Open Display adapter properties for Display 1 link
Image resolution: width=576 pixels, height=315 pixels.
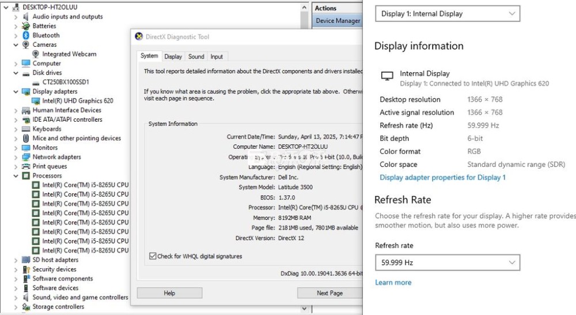442,177
